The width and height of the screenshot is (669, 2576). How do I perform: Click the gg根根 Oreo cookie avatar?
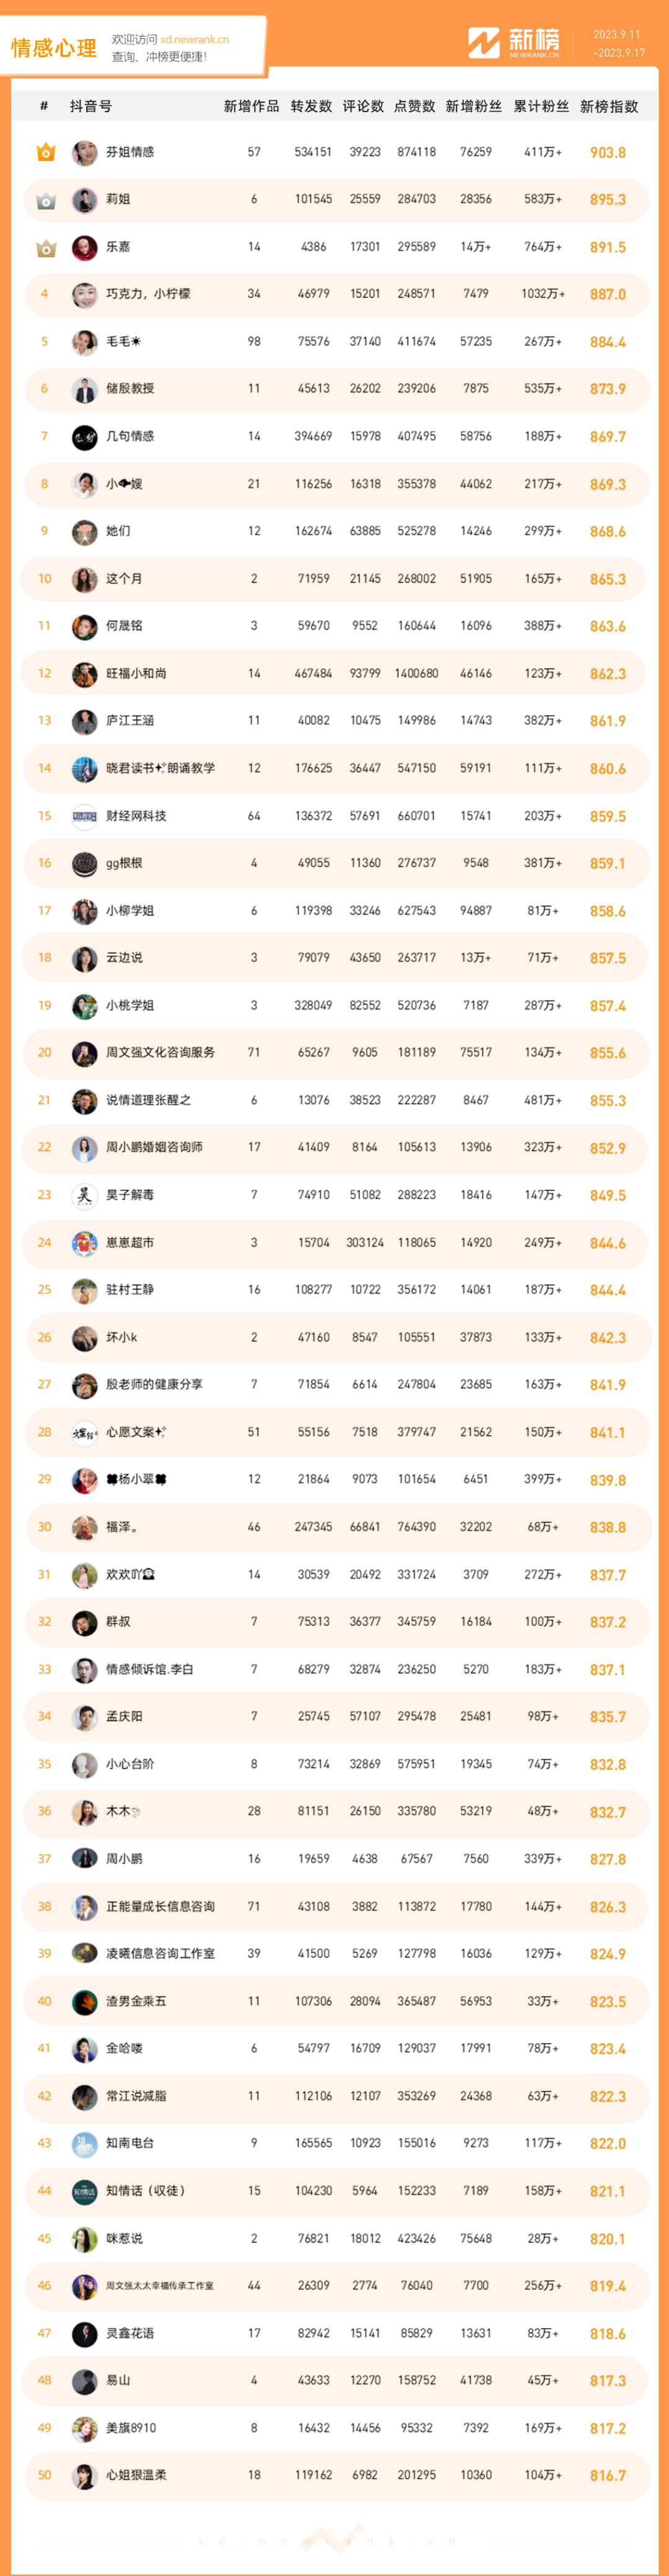[x=85, y=863]
